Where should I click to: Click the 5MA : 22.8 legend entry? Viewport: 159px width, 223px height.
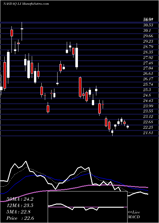[x=18, y=212]
